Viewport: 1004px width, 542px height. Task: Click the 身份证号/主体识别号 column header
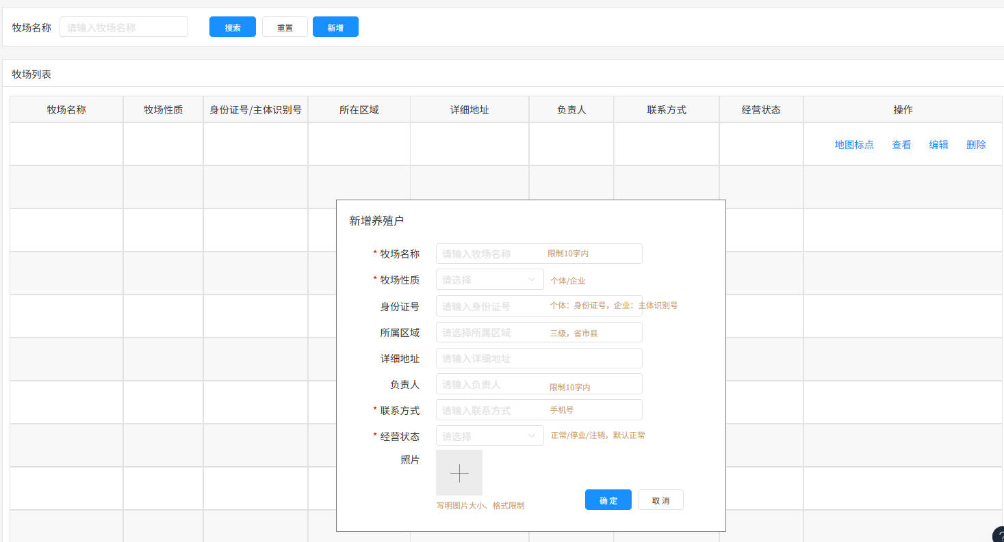(255, 109)
